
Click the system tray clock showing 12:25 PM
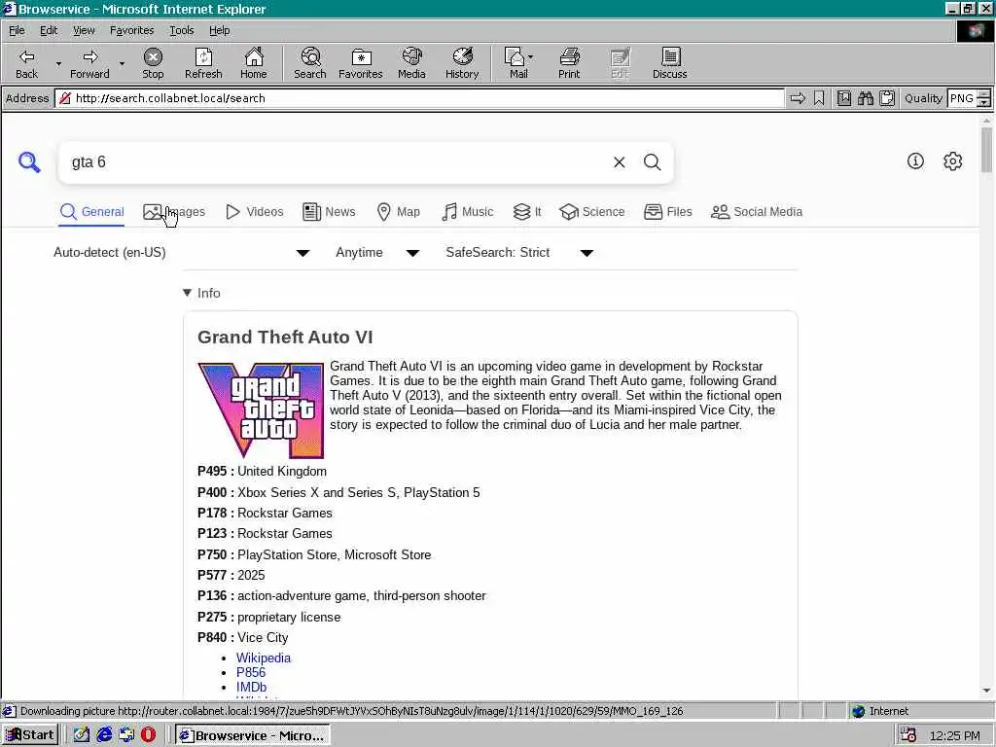click(x=954, y=735)
